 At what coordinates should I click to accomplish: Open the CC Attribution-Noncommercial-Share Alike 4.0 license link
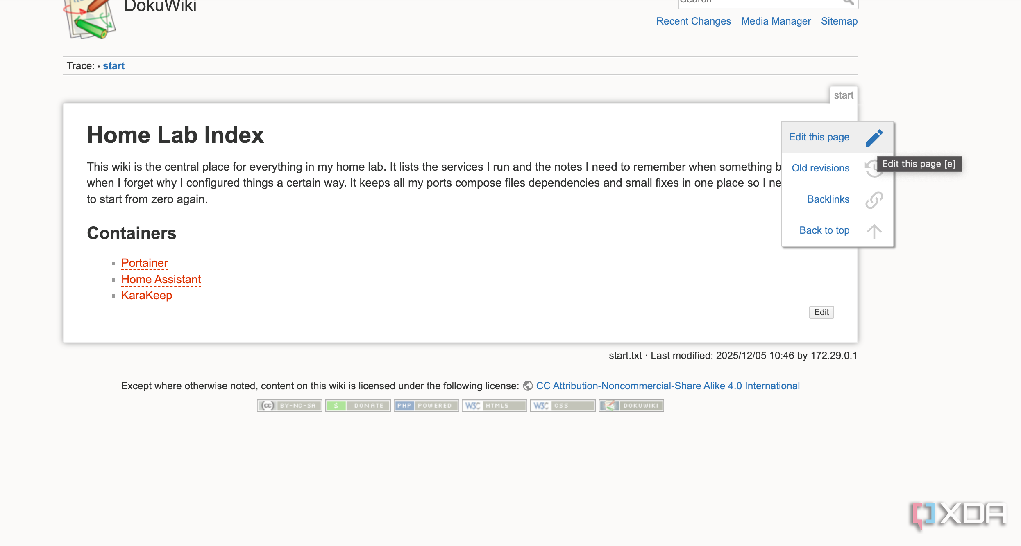668,386
